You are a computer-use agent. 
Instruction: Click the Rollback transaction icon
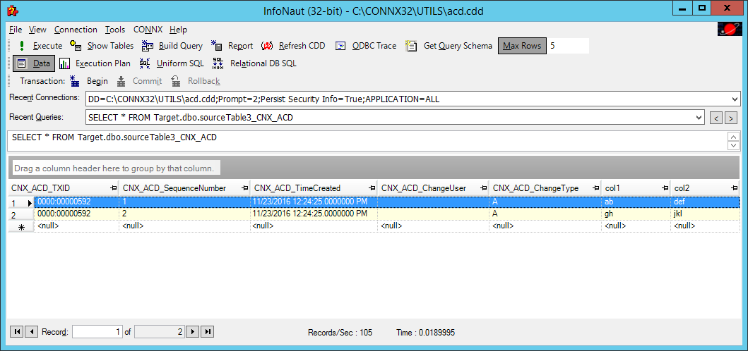click(x=176, y=81)
